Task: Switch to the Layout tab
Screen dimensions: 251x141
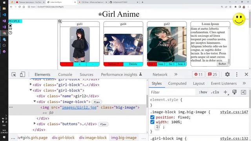Action: point(199,83)
